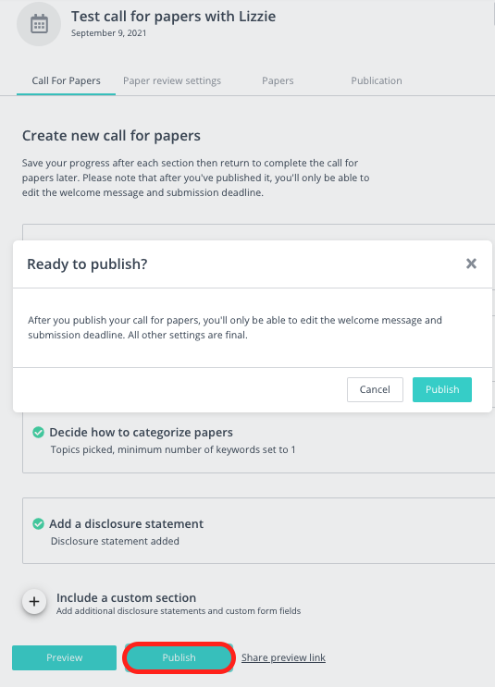Click the green checkmark beside disclosure statement
The image size is (495, 687).
click(x=39, y=524)
